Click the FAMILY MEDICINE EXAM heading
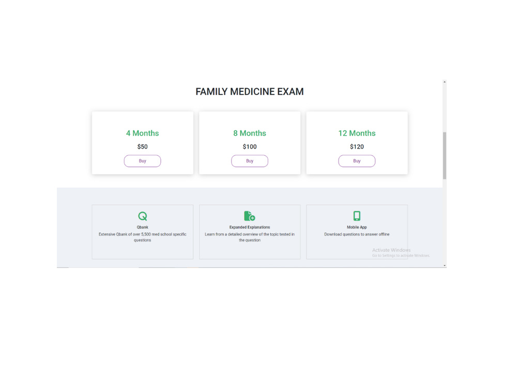The image size is (517, 387). pos(250,91)
